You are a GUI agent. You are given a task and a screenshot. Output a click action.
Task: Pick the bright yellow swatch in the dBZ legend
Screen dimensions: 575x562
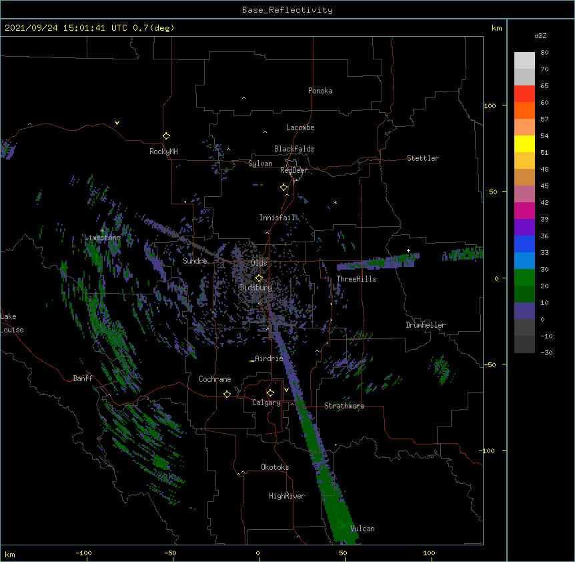click(524, 144)
